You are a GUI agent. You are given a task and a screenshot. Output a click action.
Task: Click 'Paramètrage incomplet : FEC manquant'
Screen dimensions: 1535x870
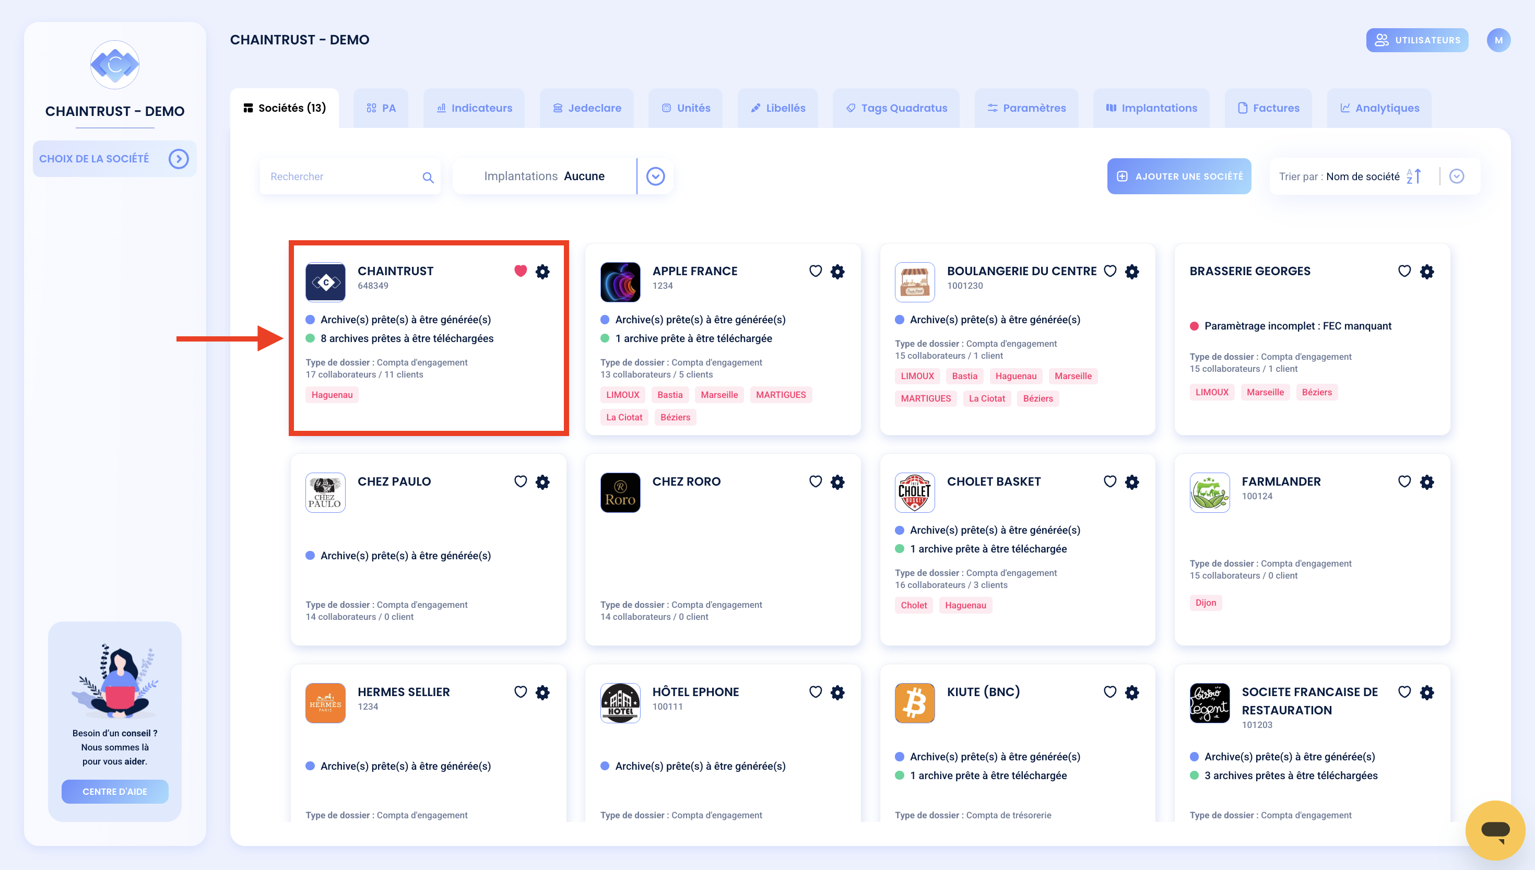tap(1297, 326)
